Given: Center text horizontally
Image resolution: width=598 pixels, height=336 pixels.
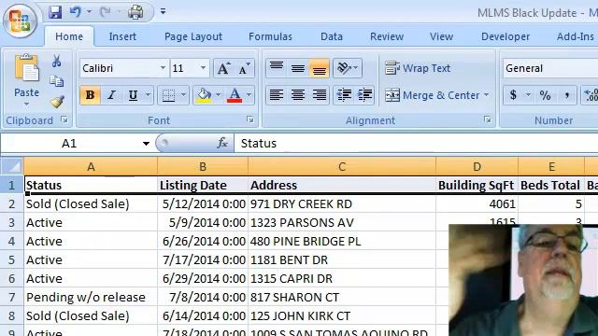Looking at the screenshot, I should [298, 95].
